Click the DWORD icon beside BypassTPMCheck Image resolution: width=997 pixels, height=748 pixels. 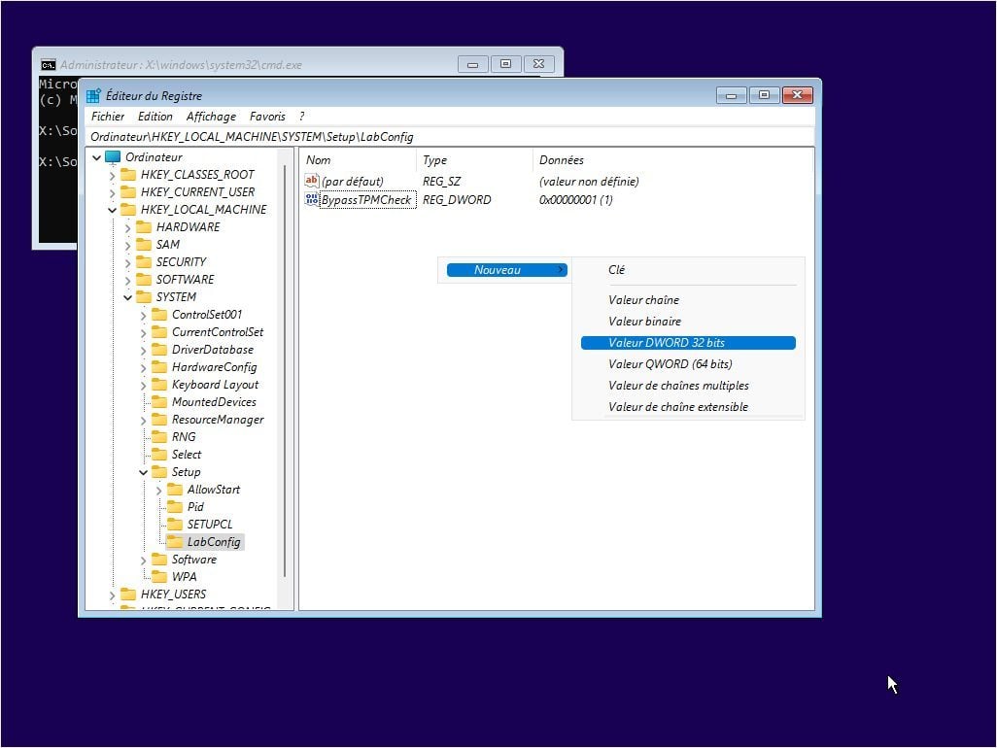tap(312, 199)
